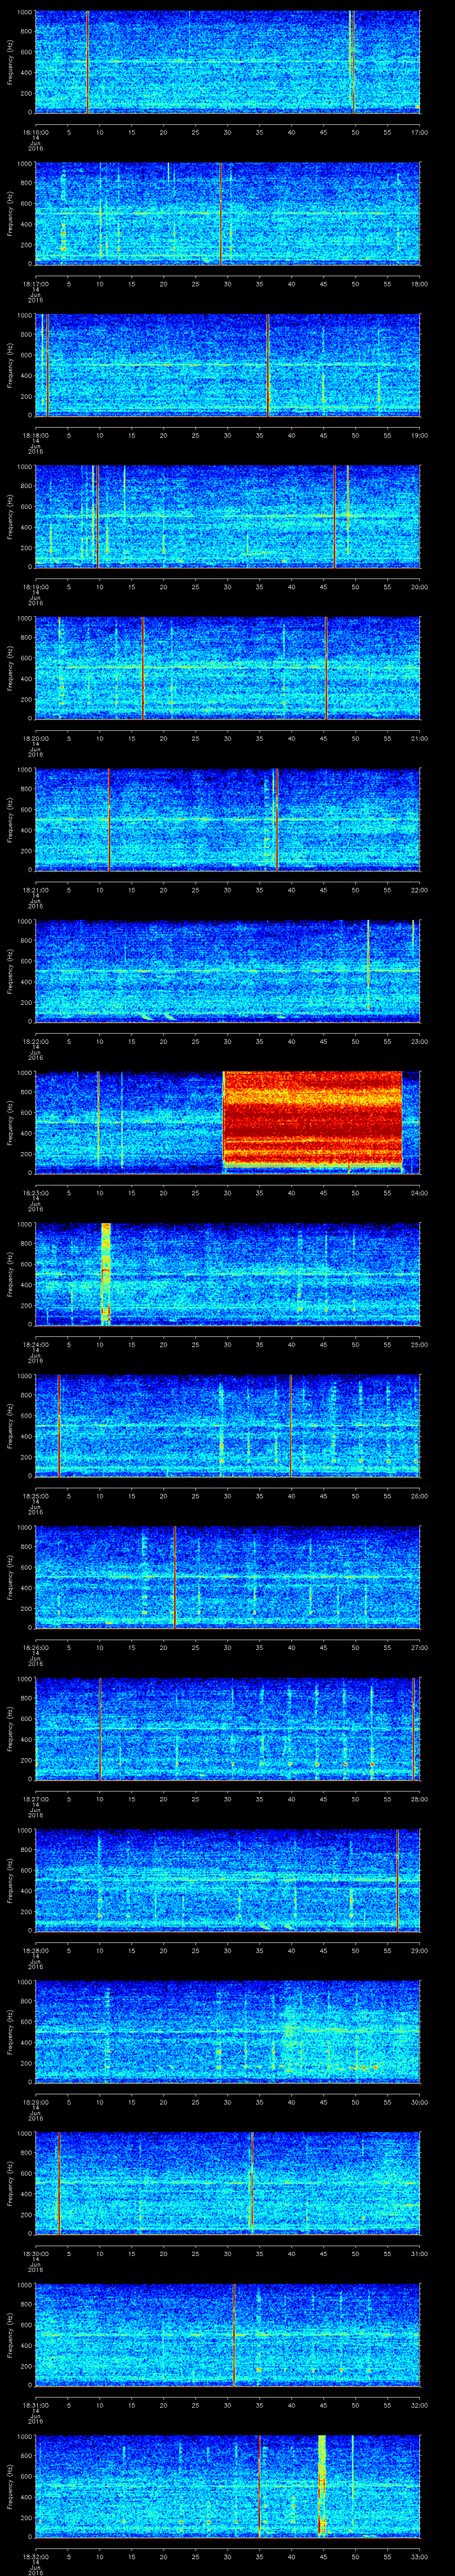Click the red line near 31s in the 18:31:00 spectrogram

(234, 2334)
